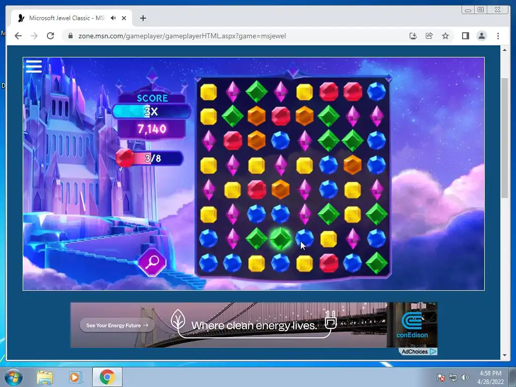This screenshot has height=387, width=516.
Task: Click the Chrome taskbar button
Action: (107, 377)
